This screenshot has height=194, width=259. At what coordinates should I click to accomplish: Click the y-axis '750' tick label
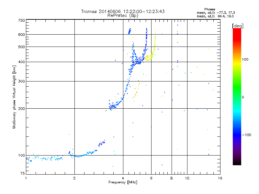coord(21,20)
